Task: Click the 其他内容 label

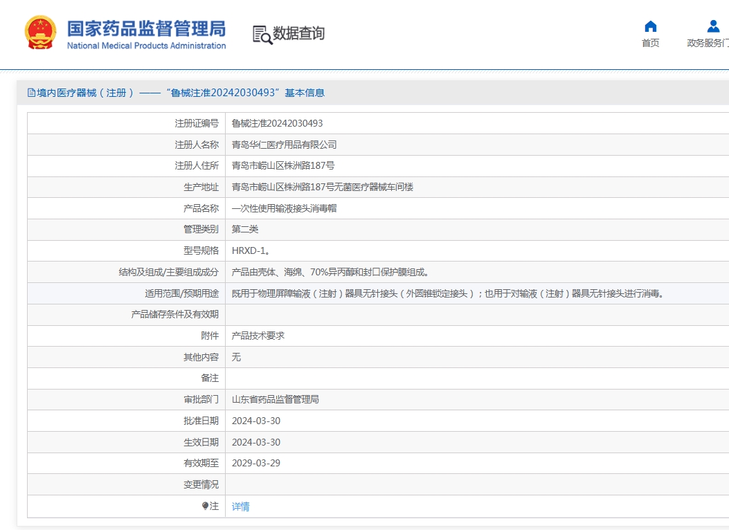Action: [201, 357]
